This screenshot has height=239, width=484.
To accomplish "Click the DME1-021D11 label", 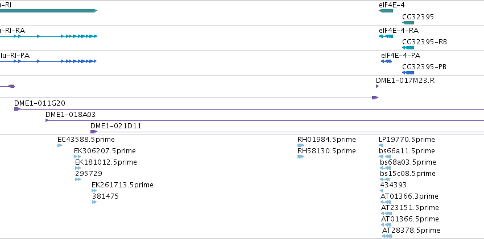I will 116,126.
